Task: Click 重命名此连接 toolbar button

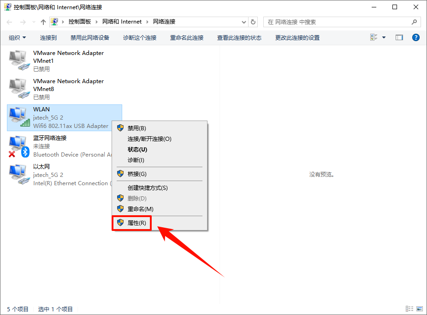Action: [x=187, y=37]
